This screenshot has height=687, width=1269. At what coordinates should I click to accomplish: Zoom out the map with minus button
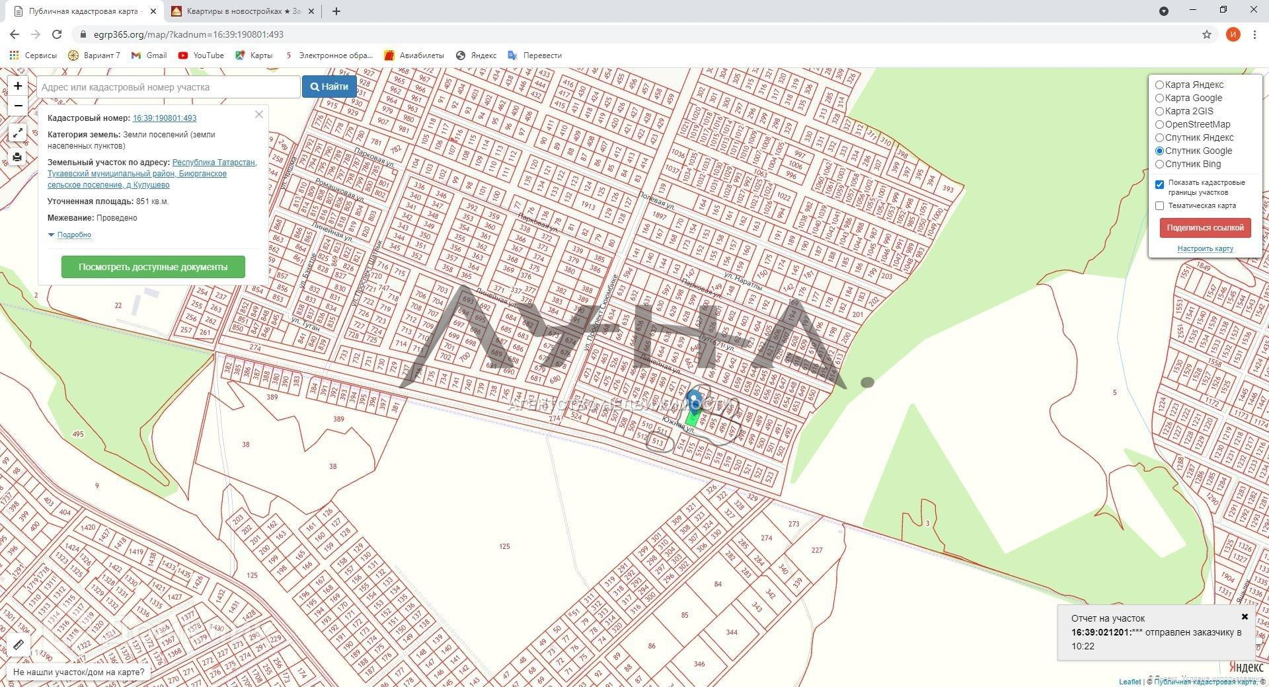pos(18,106)
